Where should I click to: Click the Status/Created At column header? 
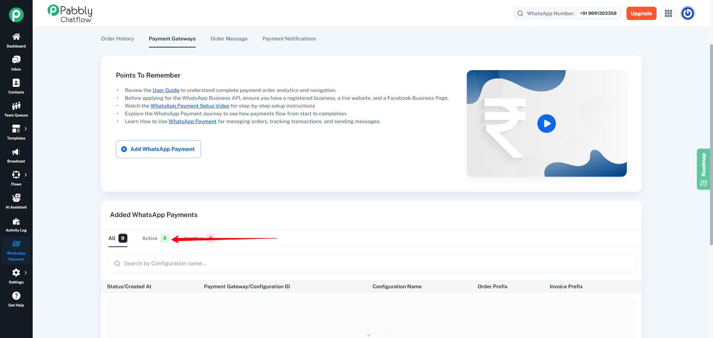pyautogui.click(x=129, y=286)
